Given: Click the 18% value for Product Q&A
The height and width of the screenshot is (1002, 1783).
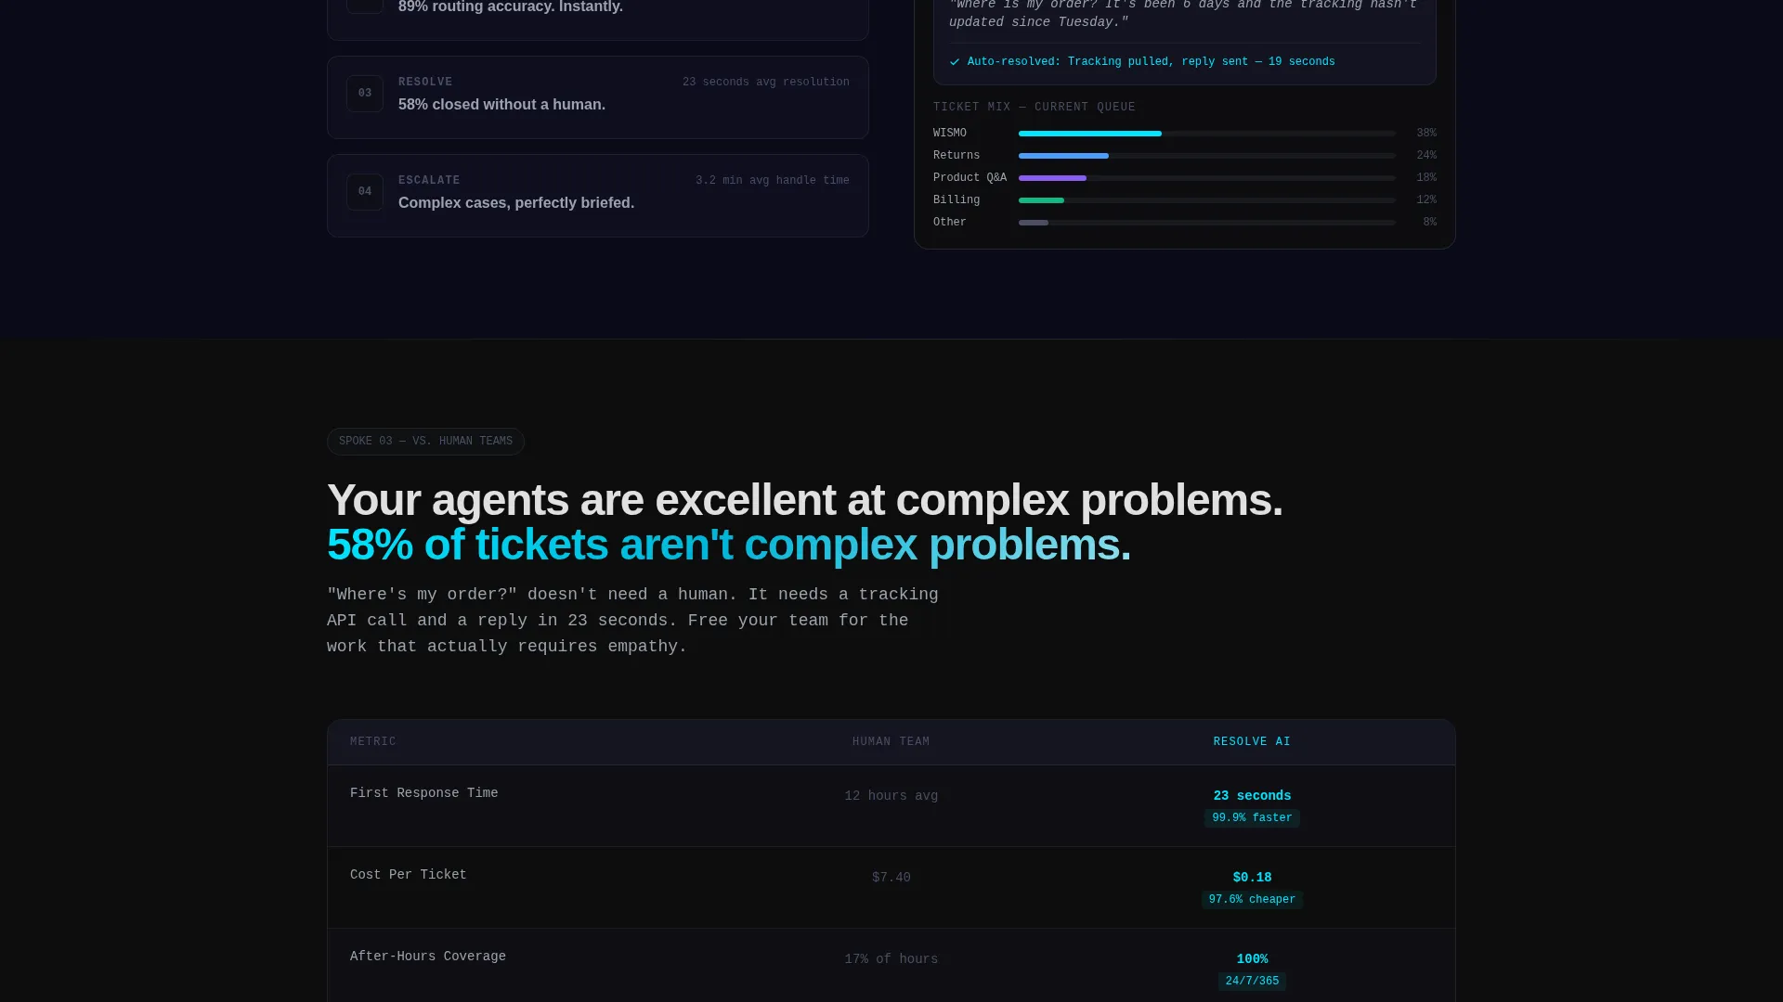Looking at the screenshot, I should (x=1426, y=178).
